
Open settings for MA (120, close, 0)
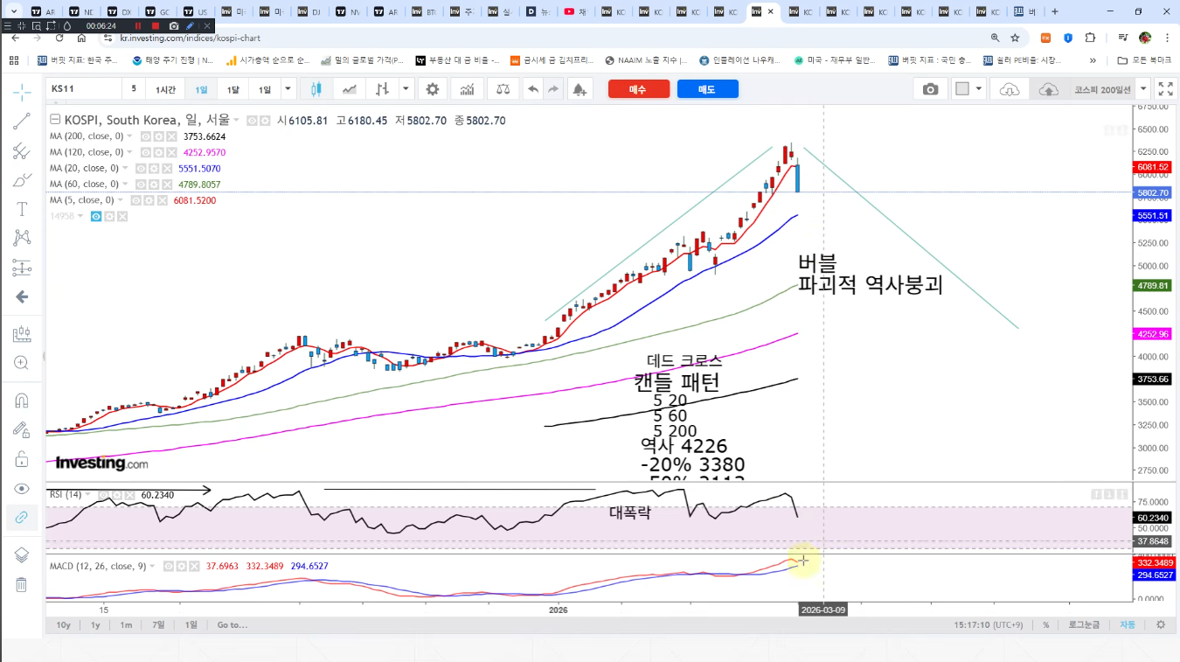pos(159,152)
